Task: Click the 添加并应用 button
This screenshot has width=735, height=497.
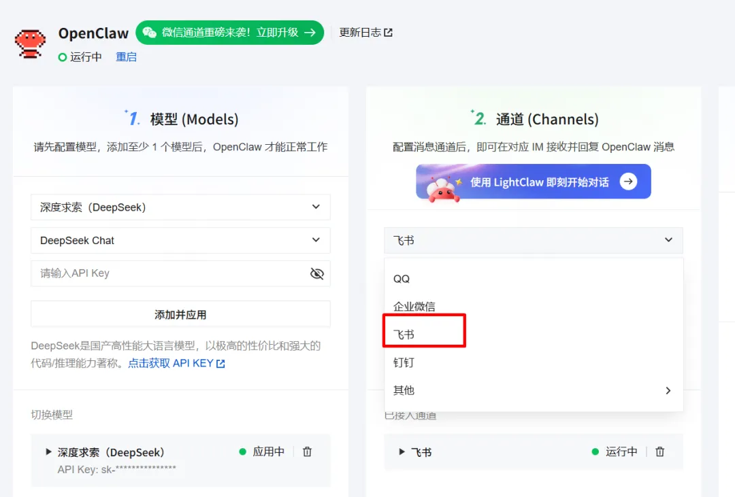Action: tap(180, 314)
